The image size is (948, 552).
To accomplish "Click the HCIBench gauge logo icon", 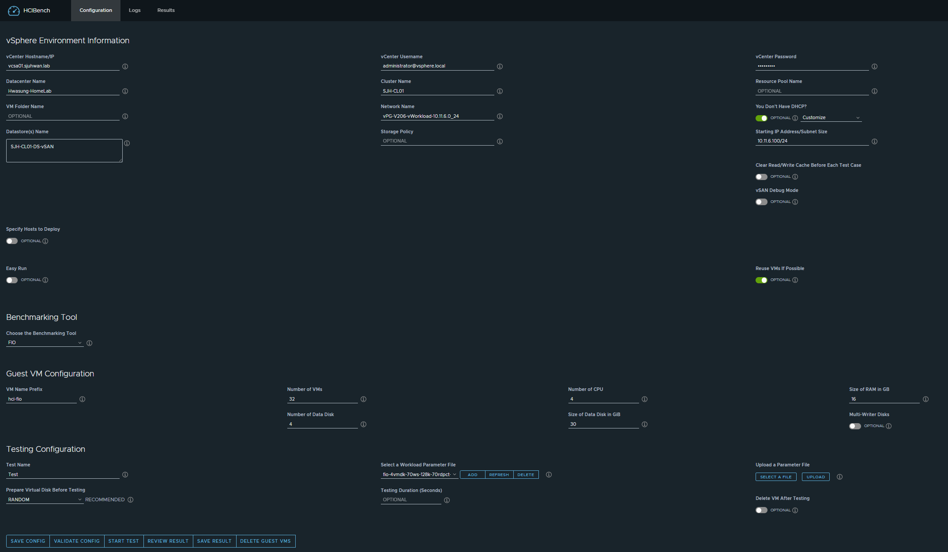I will (14, 11).
